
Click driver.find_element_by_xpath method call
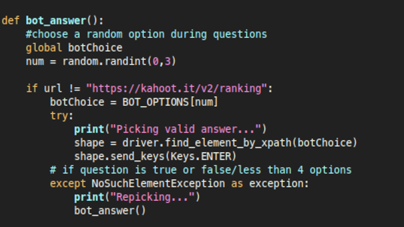coord(207,143)
